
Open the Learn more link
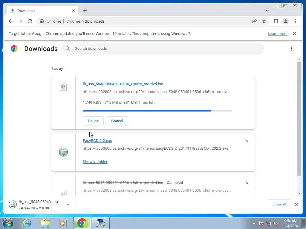[278, 33]
